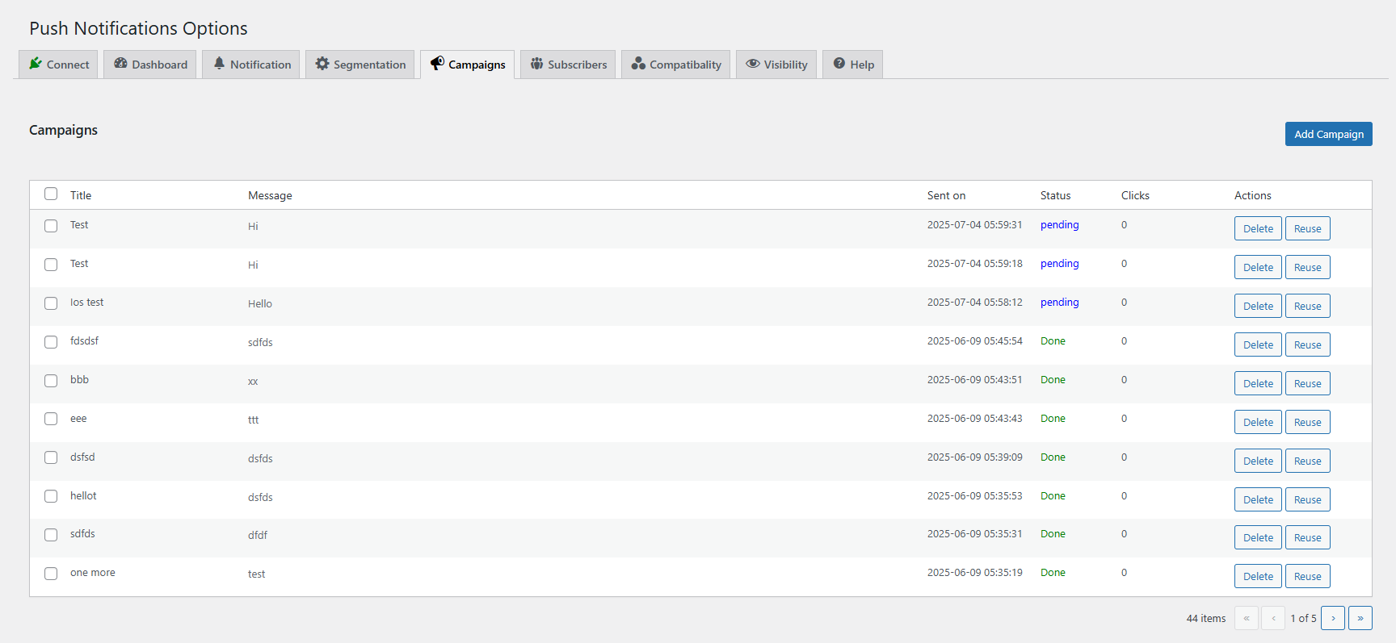Click the group icon on the Subscribers tab

[x=536, y=64]
